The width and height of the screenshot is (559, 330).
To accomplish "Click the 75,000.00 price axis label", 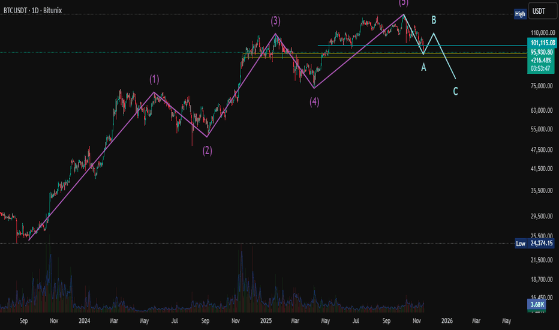I will (x=542, y=86).
